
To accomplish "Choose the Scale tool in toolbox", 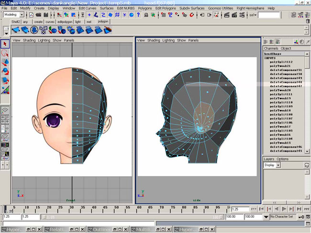I will (x=5, y=80).
